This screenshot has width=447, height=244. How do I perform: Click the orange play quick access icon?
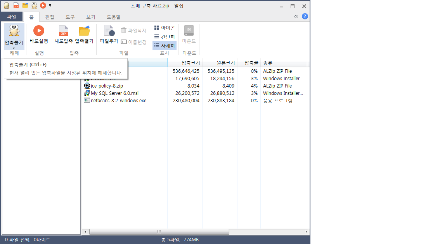point(43,5)
